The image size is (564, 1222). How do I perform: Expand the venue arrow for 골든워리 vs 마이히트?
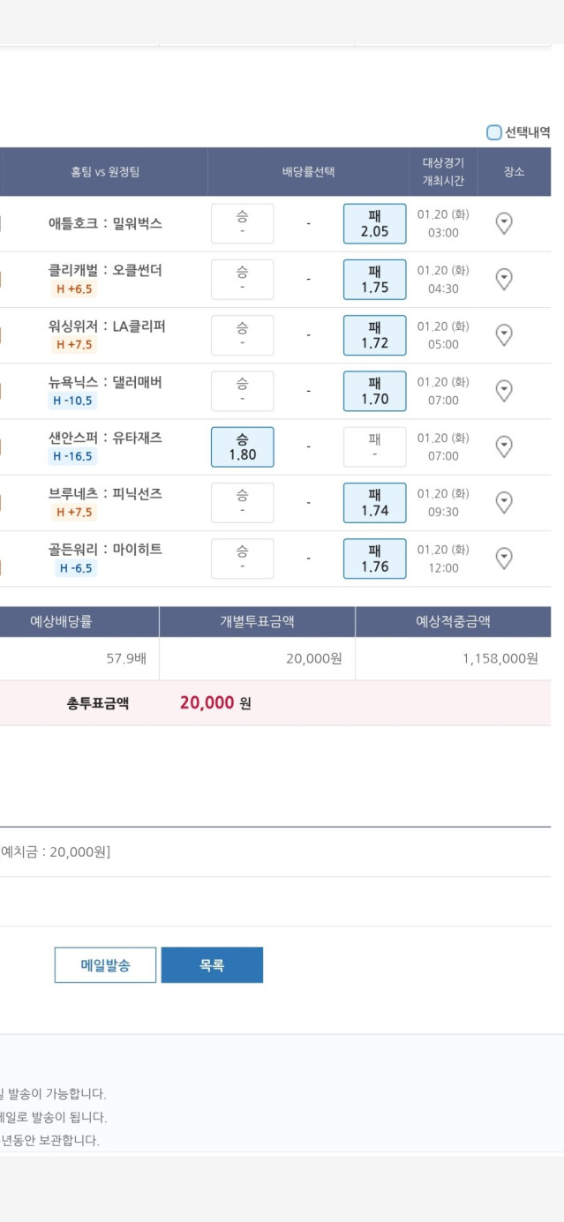pos(503,558)
